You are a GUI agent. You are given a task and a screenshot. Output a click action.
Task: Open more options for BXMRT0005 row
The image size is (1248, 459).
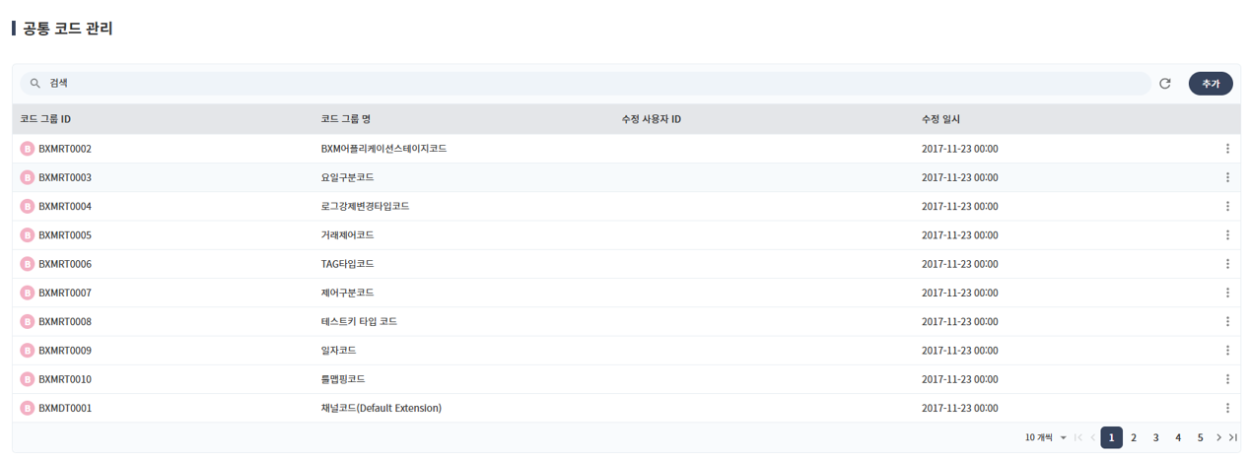coord(1227,235)
